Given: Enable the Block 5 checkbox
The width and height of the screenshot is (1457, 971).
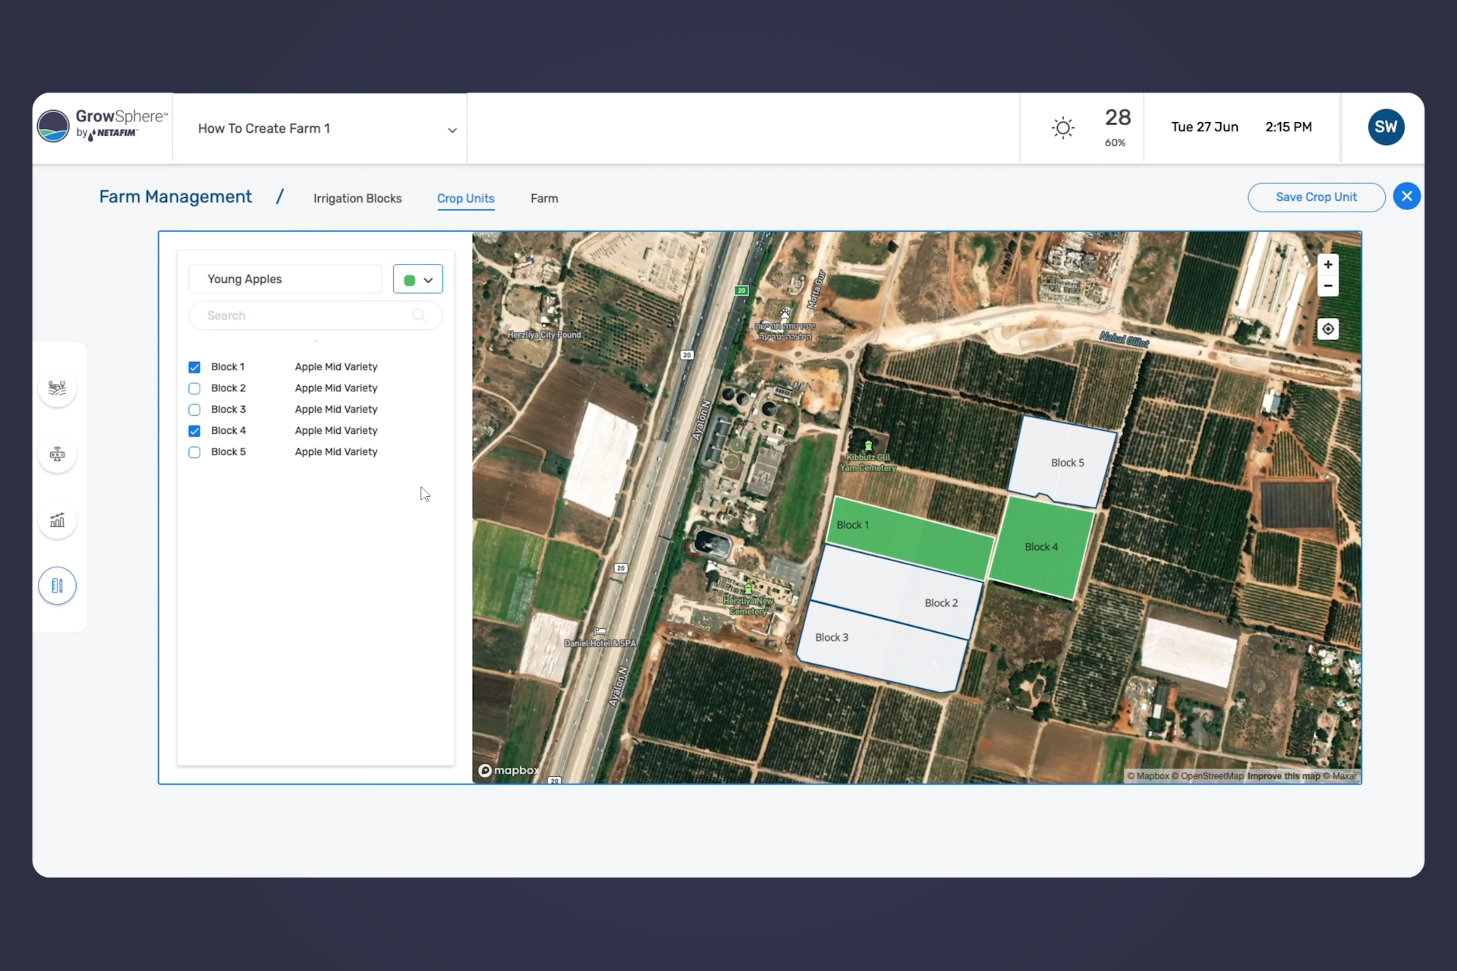Looking at the screenshot, I should pos(194,452).
